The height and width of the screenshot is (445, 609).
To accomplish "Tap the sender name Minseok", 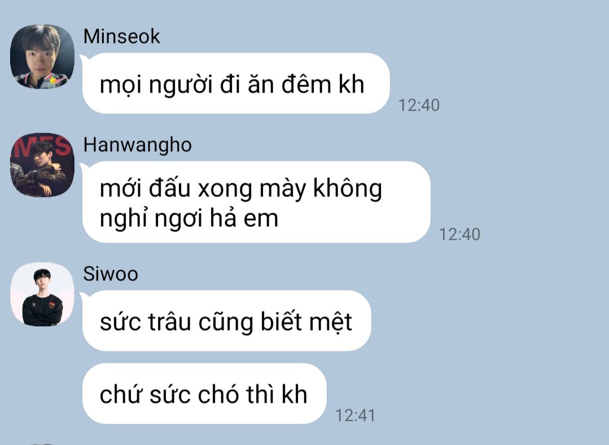I will pyautogui.click(x=121, y=37).
